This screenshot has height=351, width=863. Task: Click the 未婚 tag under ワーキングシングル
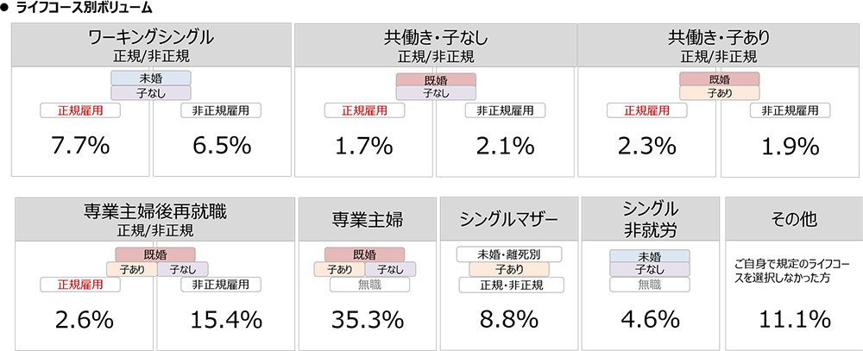(x=151, y=78)
